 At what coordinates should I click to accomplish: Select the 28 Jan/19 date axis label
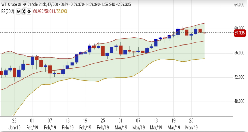coord(15,124)
